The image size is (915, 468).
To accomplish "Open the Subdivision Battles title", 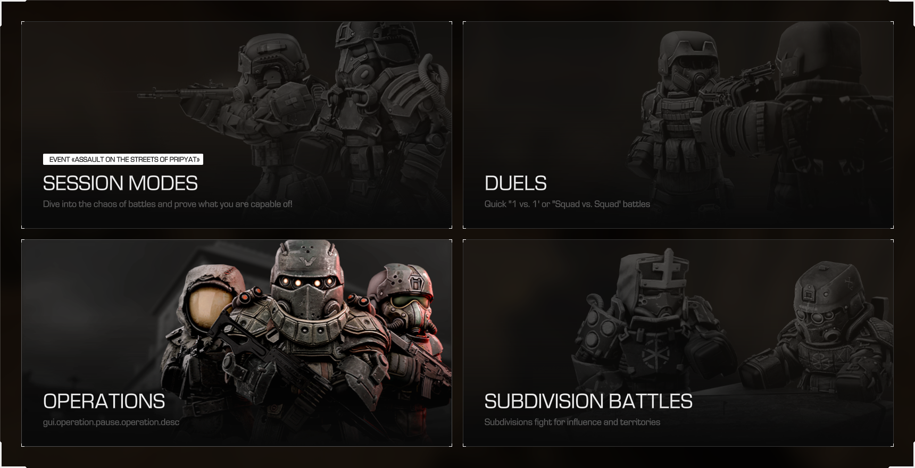I will (588, 402).
